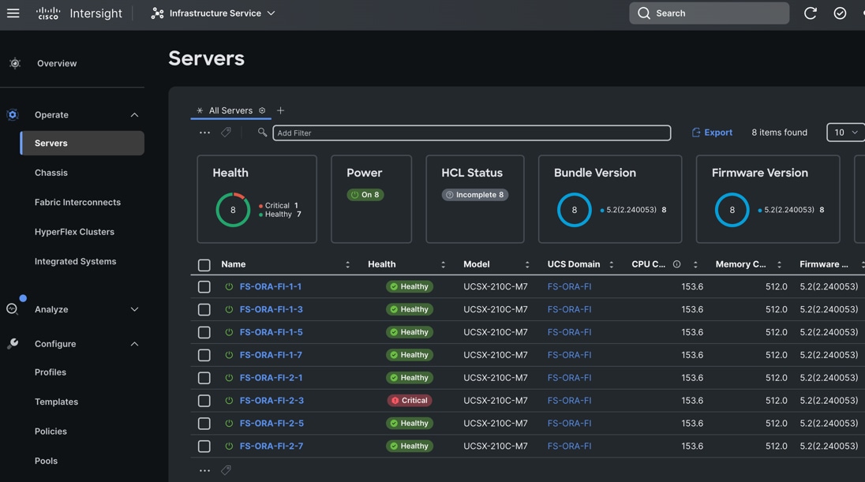
Task: Open the hamburger navigation menu
Action: pyautogui.click(x=13, y=13)
